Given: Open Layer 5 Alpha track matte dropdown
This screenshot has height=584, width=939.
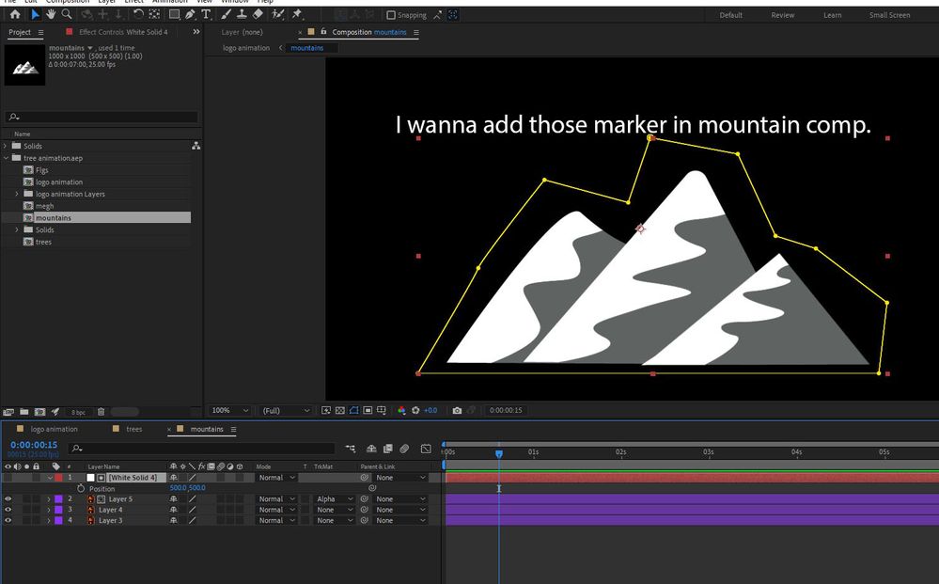Looking at the screenshot, I should [334, 499].
